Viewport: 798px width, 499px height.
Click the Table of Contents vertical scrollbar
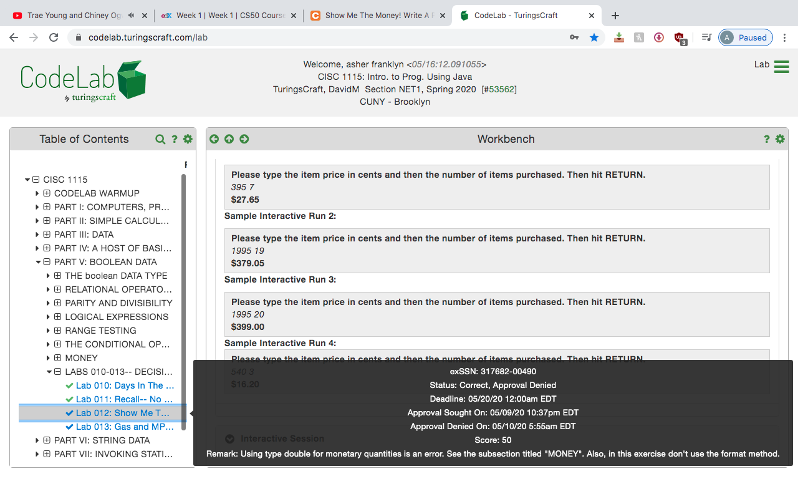(183, 302)
